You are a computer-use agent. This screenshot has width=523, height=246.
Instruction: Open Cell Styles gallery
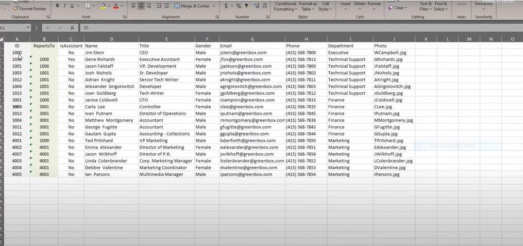click(325, 6)
